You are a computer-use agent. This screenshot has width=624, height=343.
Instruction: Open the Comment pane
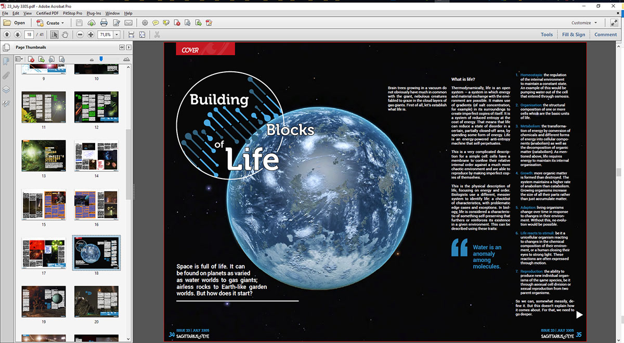[606, 35]
